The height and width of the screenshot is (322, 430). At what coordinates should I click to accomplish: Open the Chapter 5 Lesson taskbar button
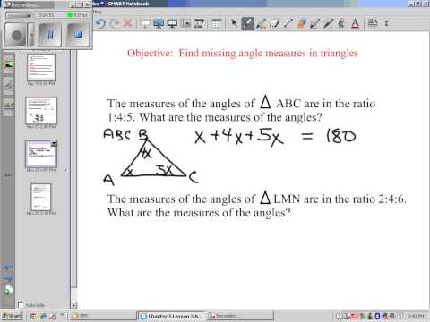(x=171, y=316)
